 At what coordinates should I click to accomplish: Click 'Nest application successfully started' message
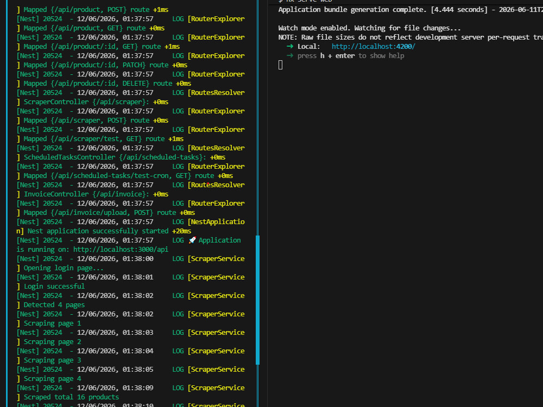[x=98, y=231]
